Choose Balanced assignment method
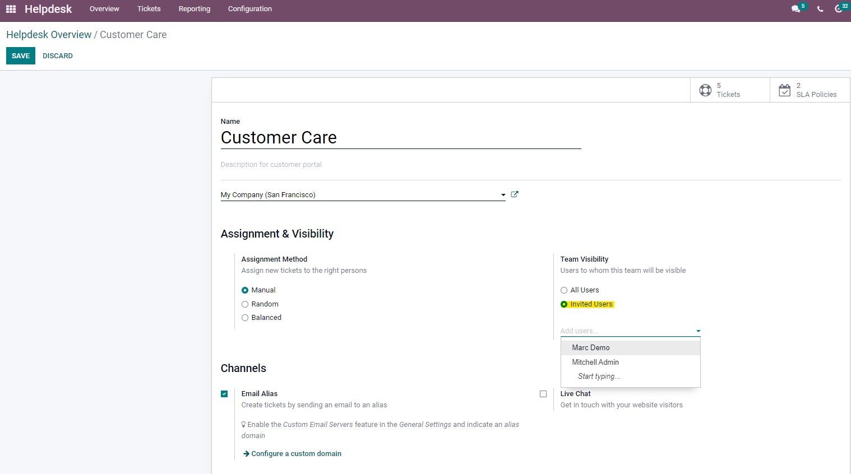 click(245, 318)
